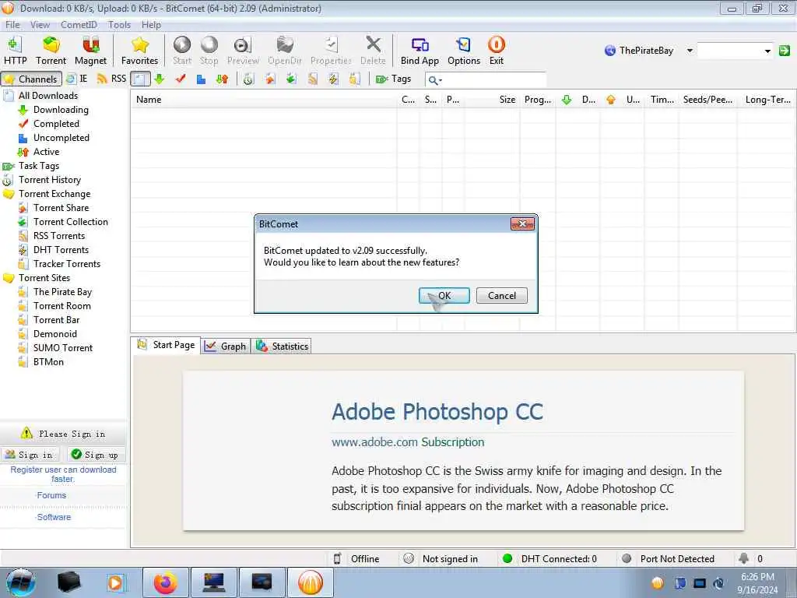
Task: Click the Sign in button
Action: click(30, 455)
